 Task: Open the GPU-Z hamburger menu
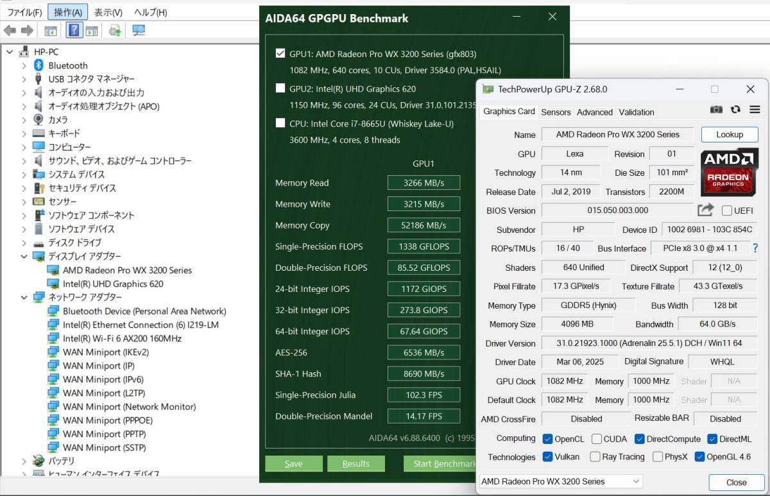(x=755, y=110)
